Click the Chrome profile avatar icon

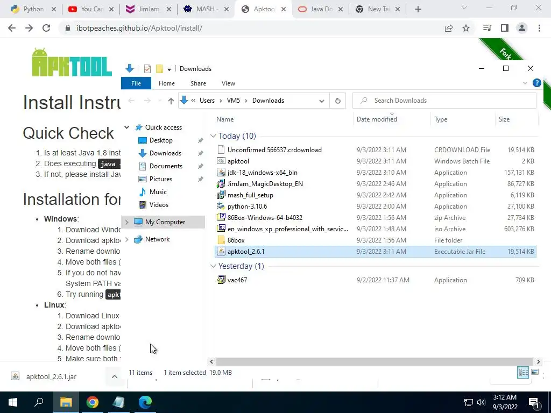[522, 28]
